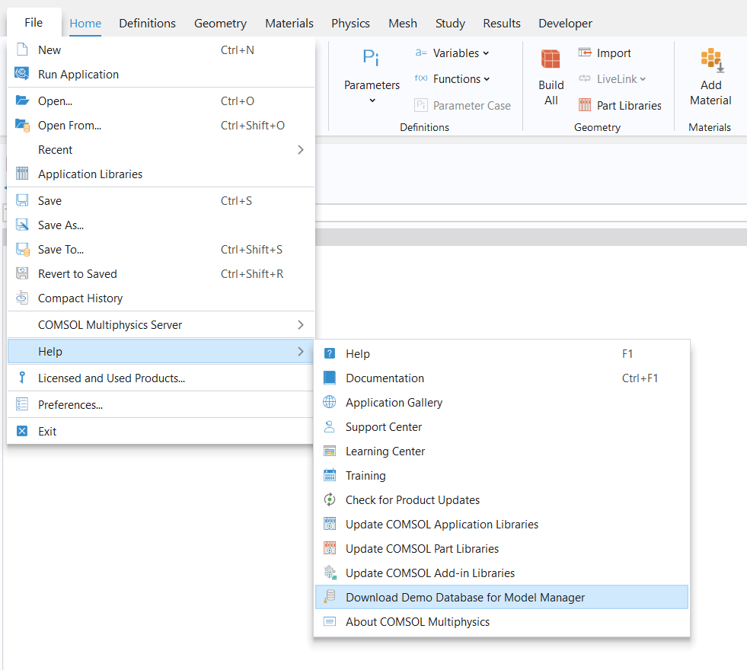Viewport: 747px width, 670px height.
Task: Click the Save To icon
Action: click(x=22, y=250)
